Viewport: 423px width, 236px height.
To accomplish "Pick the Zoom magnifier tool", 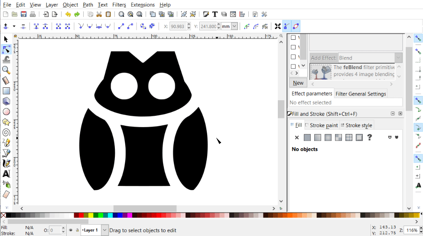I will click(6, 70).
